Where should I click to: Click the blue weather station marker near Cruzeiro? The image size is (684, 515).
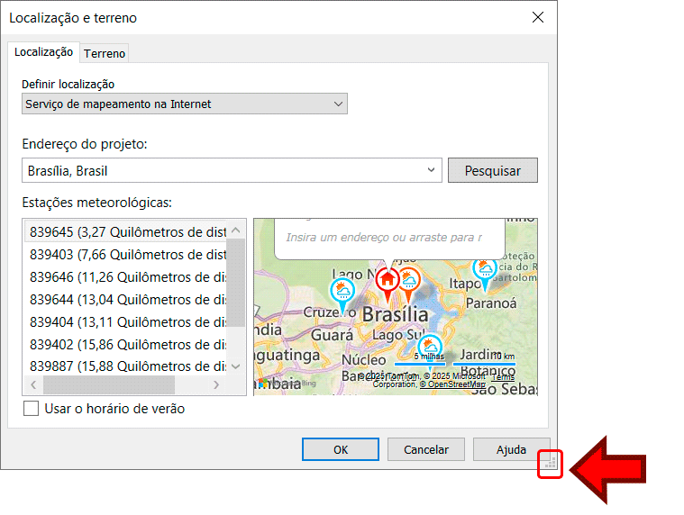(x=342, y=294)
